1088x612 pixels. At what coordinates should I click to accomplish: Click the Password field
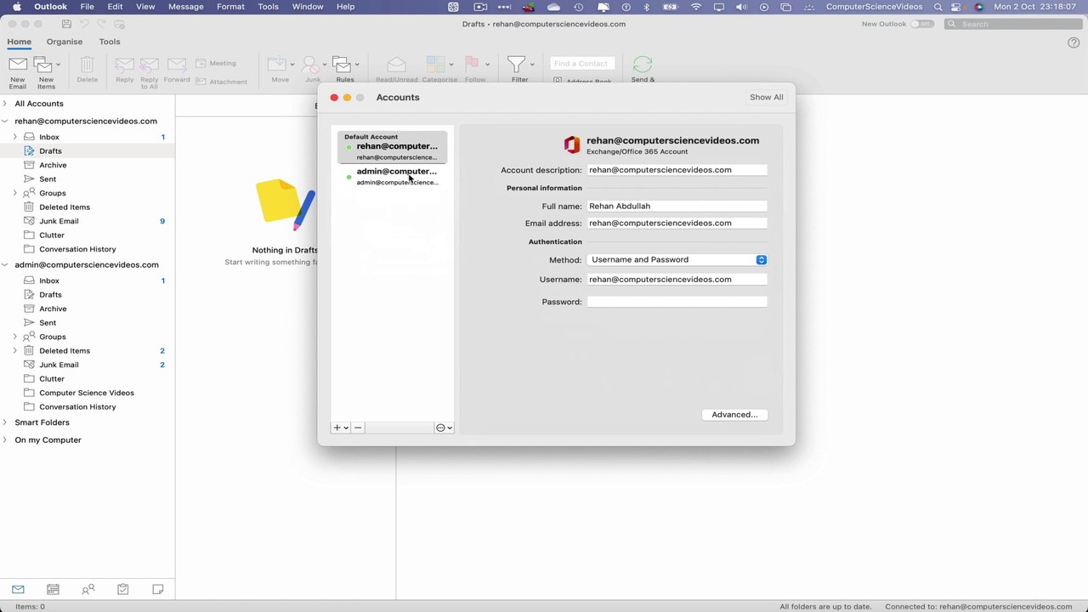point(677,302)
